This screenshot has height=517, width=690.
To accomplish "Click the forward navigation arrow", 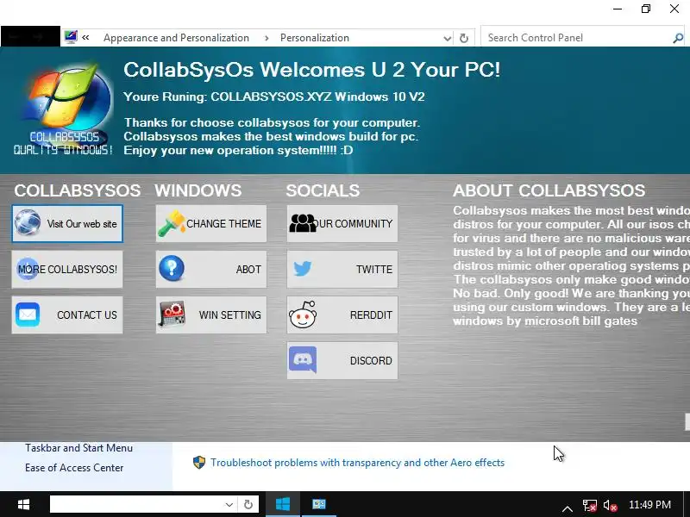I will click(39, 37).
